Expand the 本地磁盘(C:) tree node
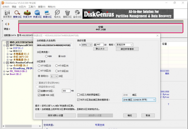 coord(8,54)
